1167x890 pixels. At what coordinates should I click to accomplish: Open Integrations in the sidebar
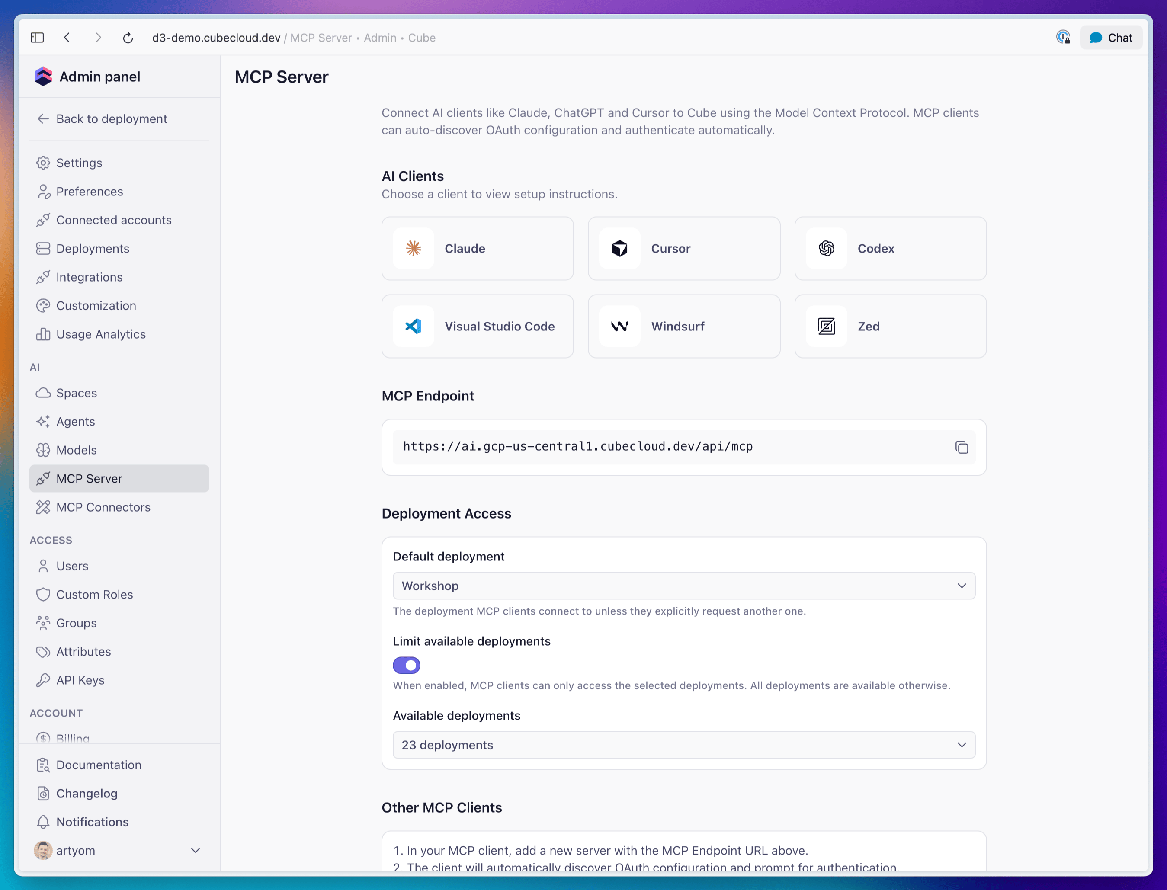coord(119,277)
